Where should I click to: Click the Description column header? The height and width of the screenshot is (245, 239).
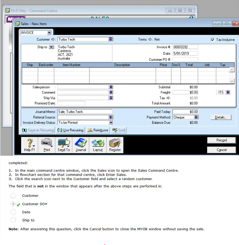[122, 65]
